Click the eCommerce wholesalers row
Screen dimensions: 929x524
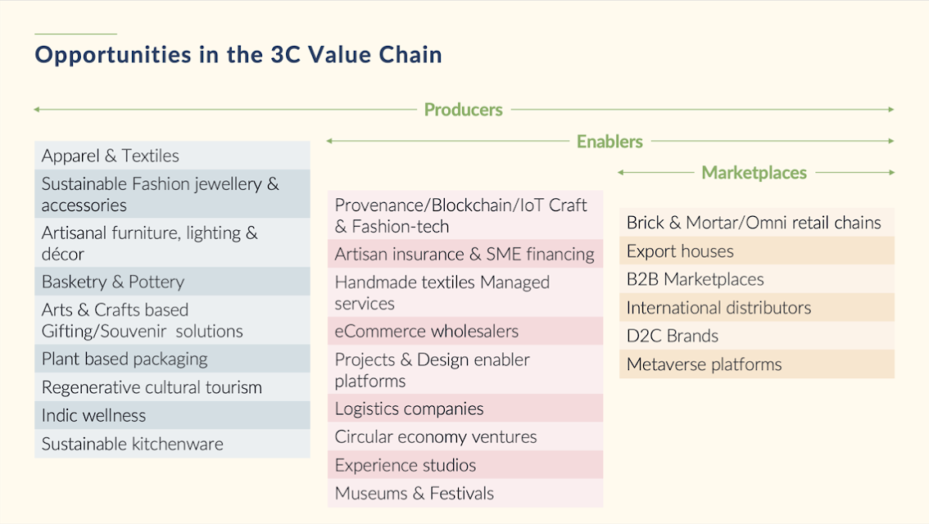465,331
